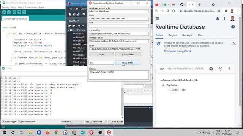Select EmailPasswordESP32 sketch tab
243x136 pixels.
pos(16,19)
